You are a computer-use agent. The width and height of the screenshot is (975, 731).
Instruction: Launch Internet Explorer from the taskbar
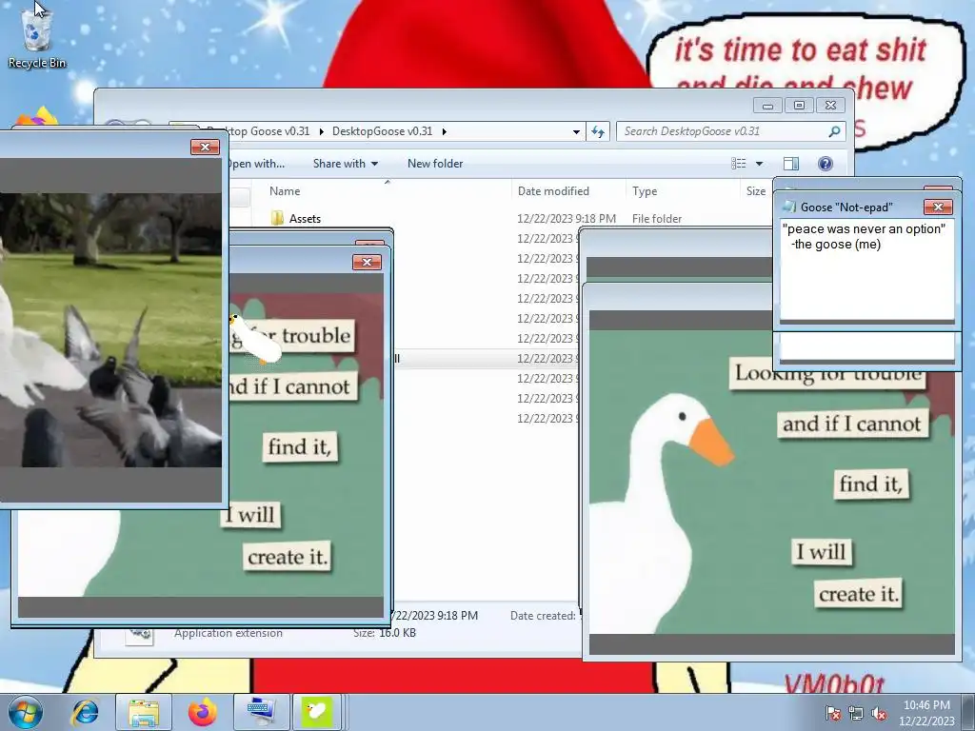coord(85,712)
